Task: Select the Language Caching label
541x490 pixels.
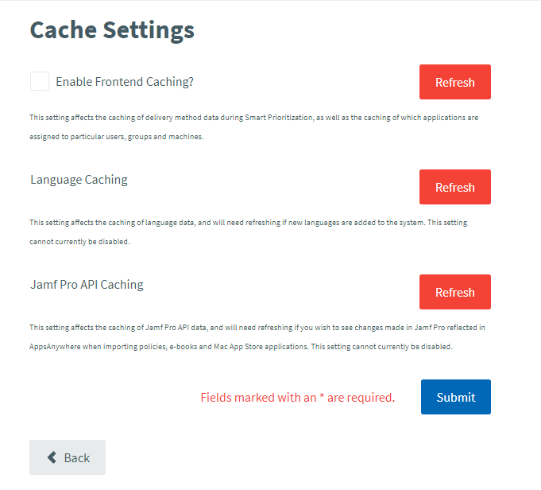Action: click(x=79, y=180)
